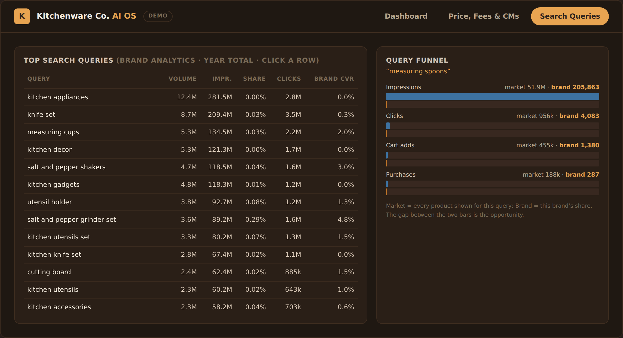Click the 885k clicks cell
623x338 pixels.
pos(293,272)
